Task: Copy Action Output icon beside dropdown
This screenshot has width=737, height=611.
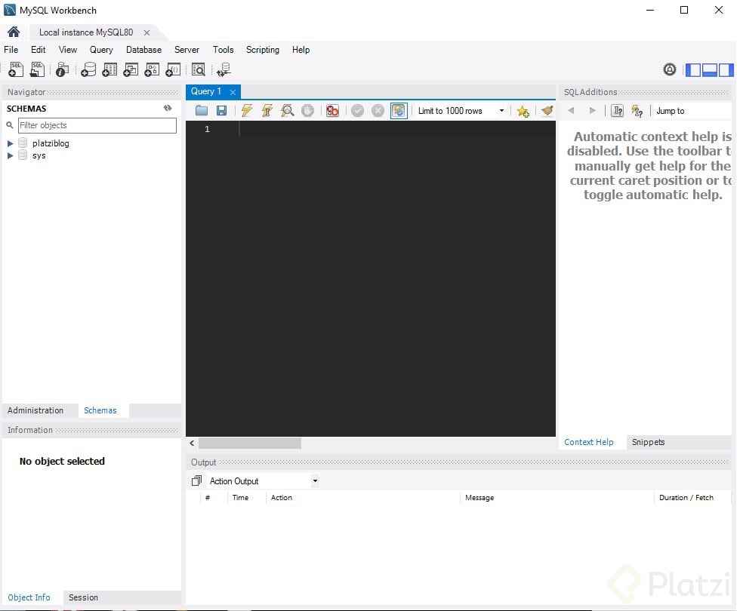Action: (x=197, y=481)
